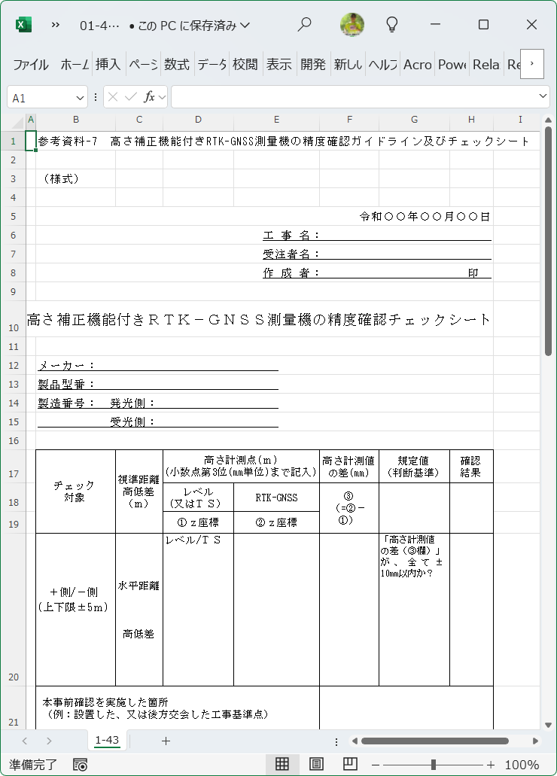Click the vertical scrollbar up arrow
Screen dimensions: 557x776
(x=548, y=120)
